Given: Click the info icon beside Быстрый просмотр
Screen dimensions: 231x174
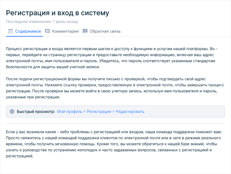Looking at the screenshot, I should (12, 112).
